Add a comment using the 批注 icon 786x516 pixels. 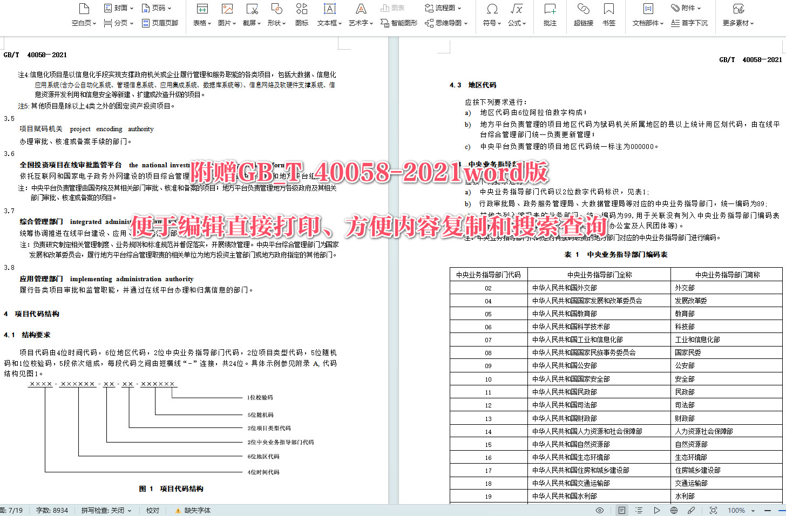click(x=549, y=15)
